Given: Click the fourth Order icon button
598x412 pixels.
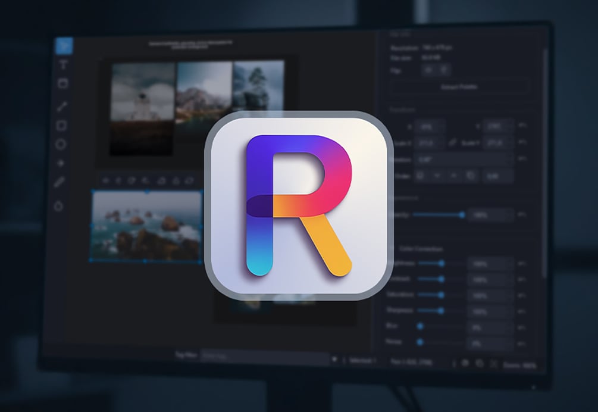Looking at the screenshot, I should (471, 176).
